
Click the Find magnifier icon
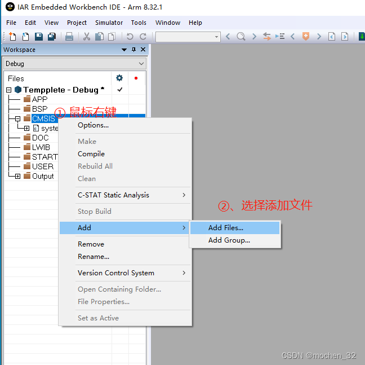tap(241, 37)
